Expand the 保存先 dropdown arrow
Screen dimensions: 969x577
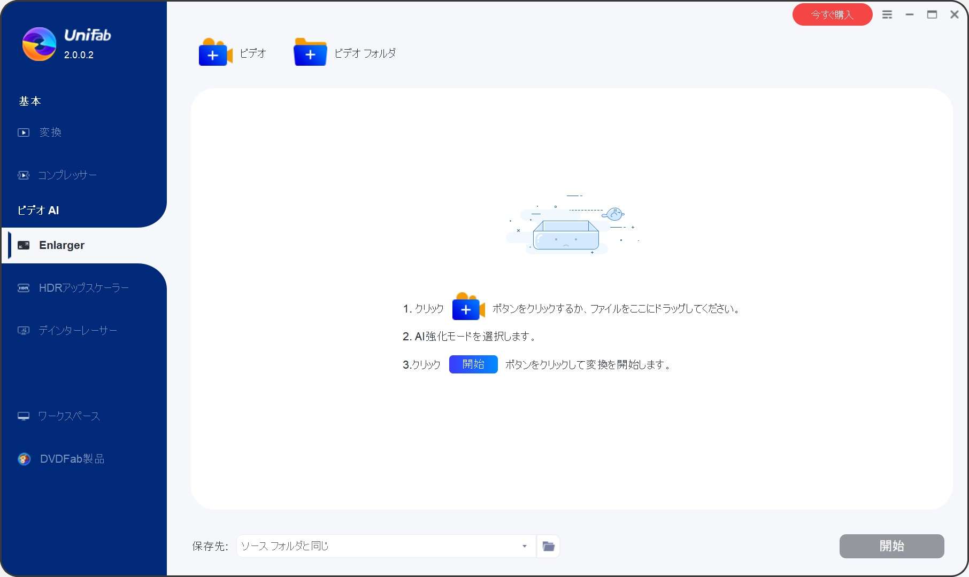point(525,546)
